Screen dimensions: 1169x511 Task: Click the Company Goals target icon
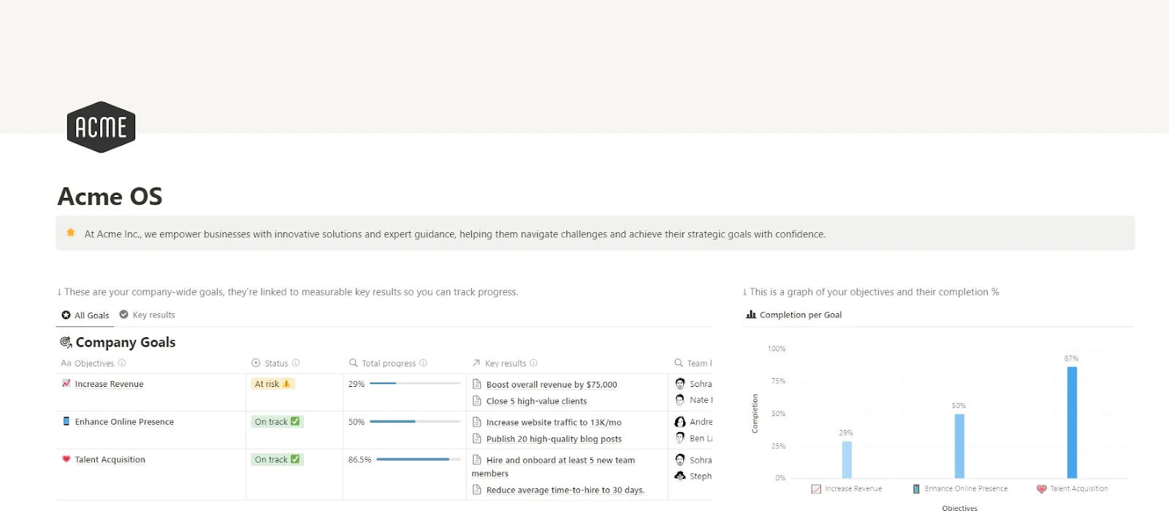pyautogui.click(x=66, y=342)
